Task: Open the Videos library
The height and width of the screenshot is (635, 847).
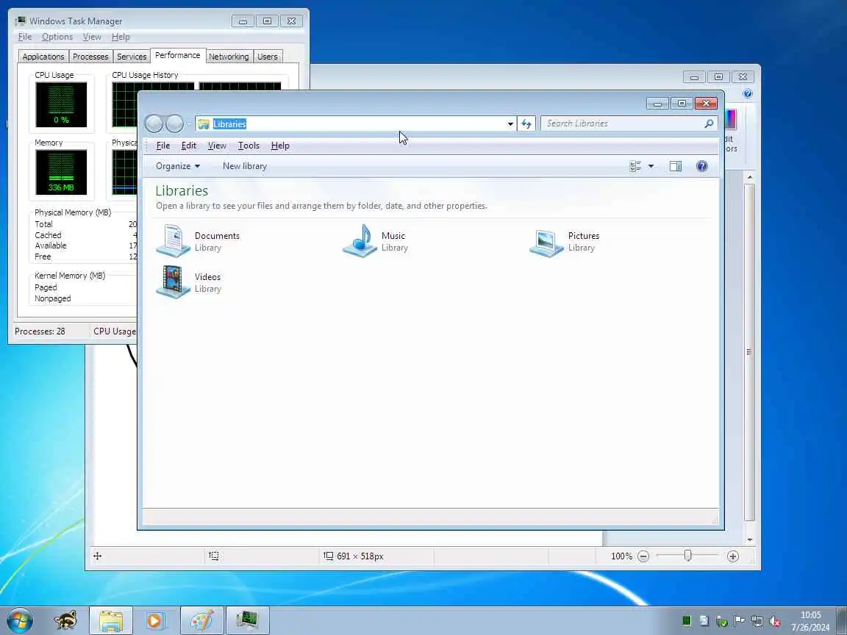Action: (x=189, y=282)
